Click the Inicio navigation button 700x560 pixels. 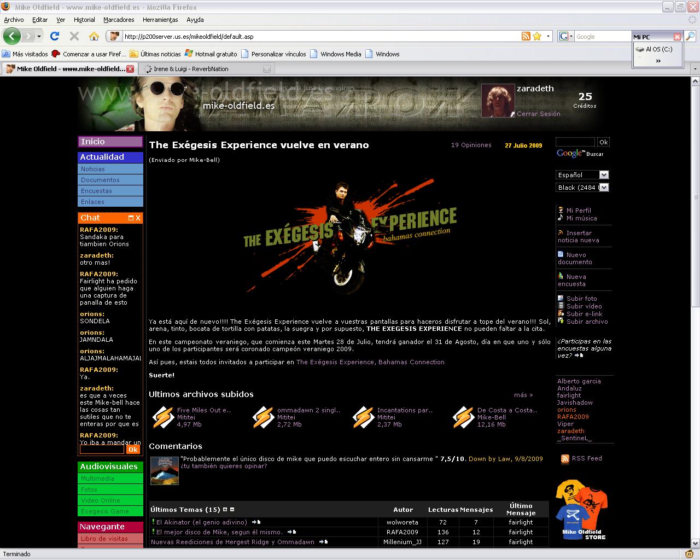point(110,142)
